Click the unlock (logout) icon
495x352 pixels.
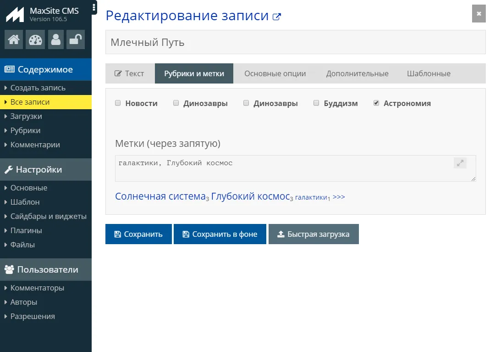(x=75, y=39)
